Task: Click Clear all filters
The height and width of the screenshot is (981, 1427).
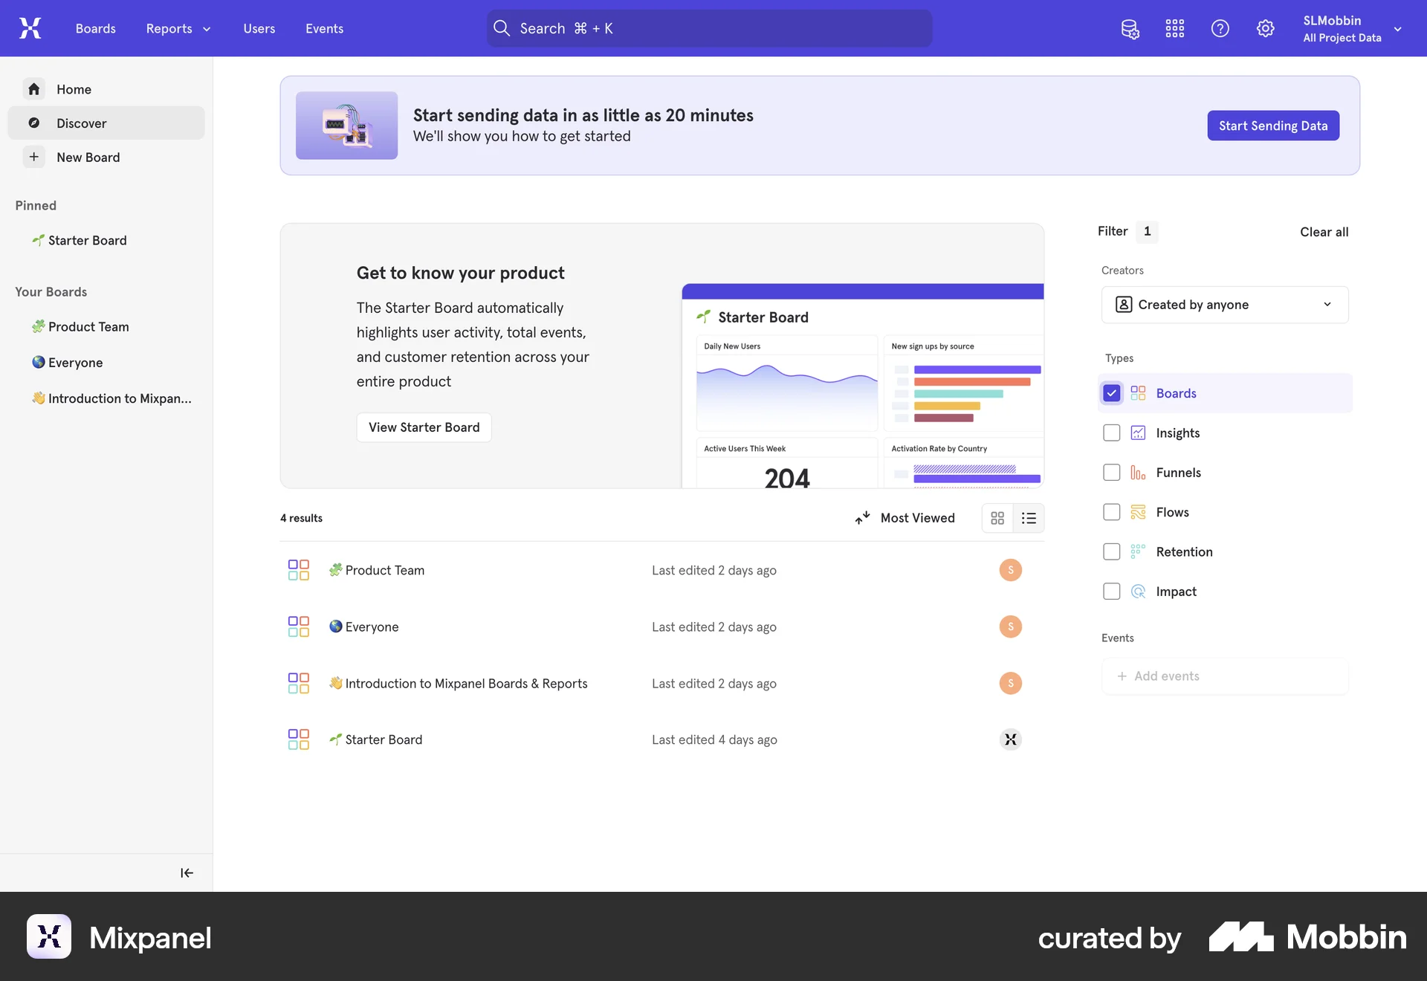Action: [x=1324, y=232]
